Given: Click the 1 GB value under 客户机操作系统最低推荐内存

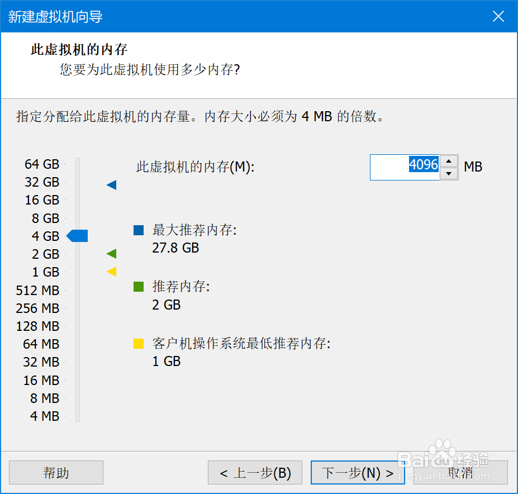Looking at the screenshot, I should (x=166, y=361).
